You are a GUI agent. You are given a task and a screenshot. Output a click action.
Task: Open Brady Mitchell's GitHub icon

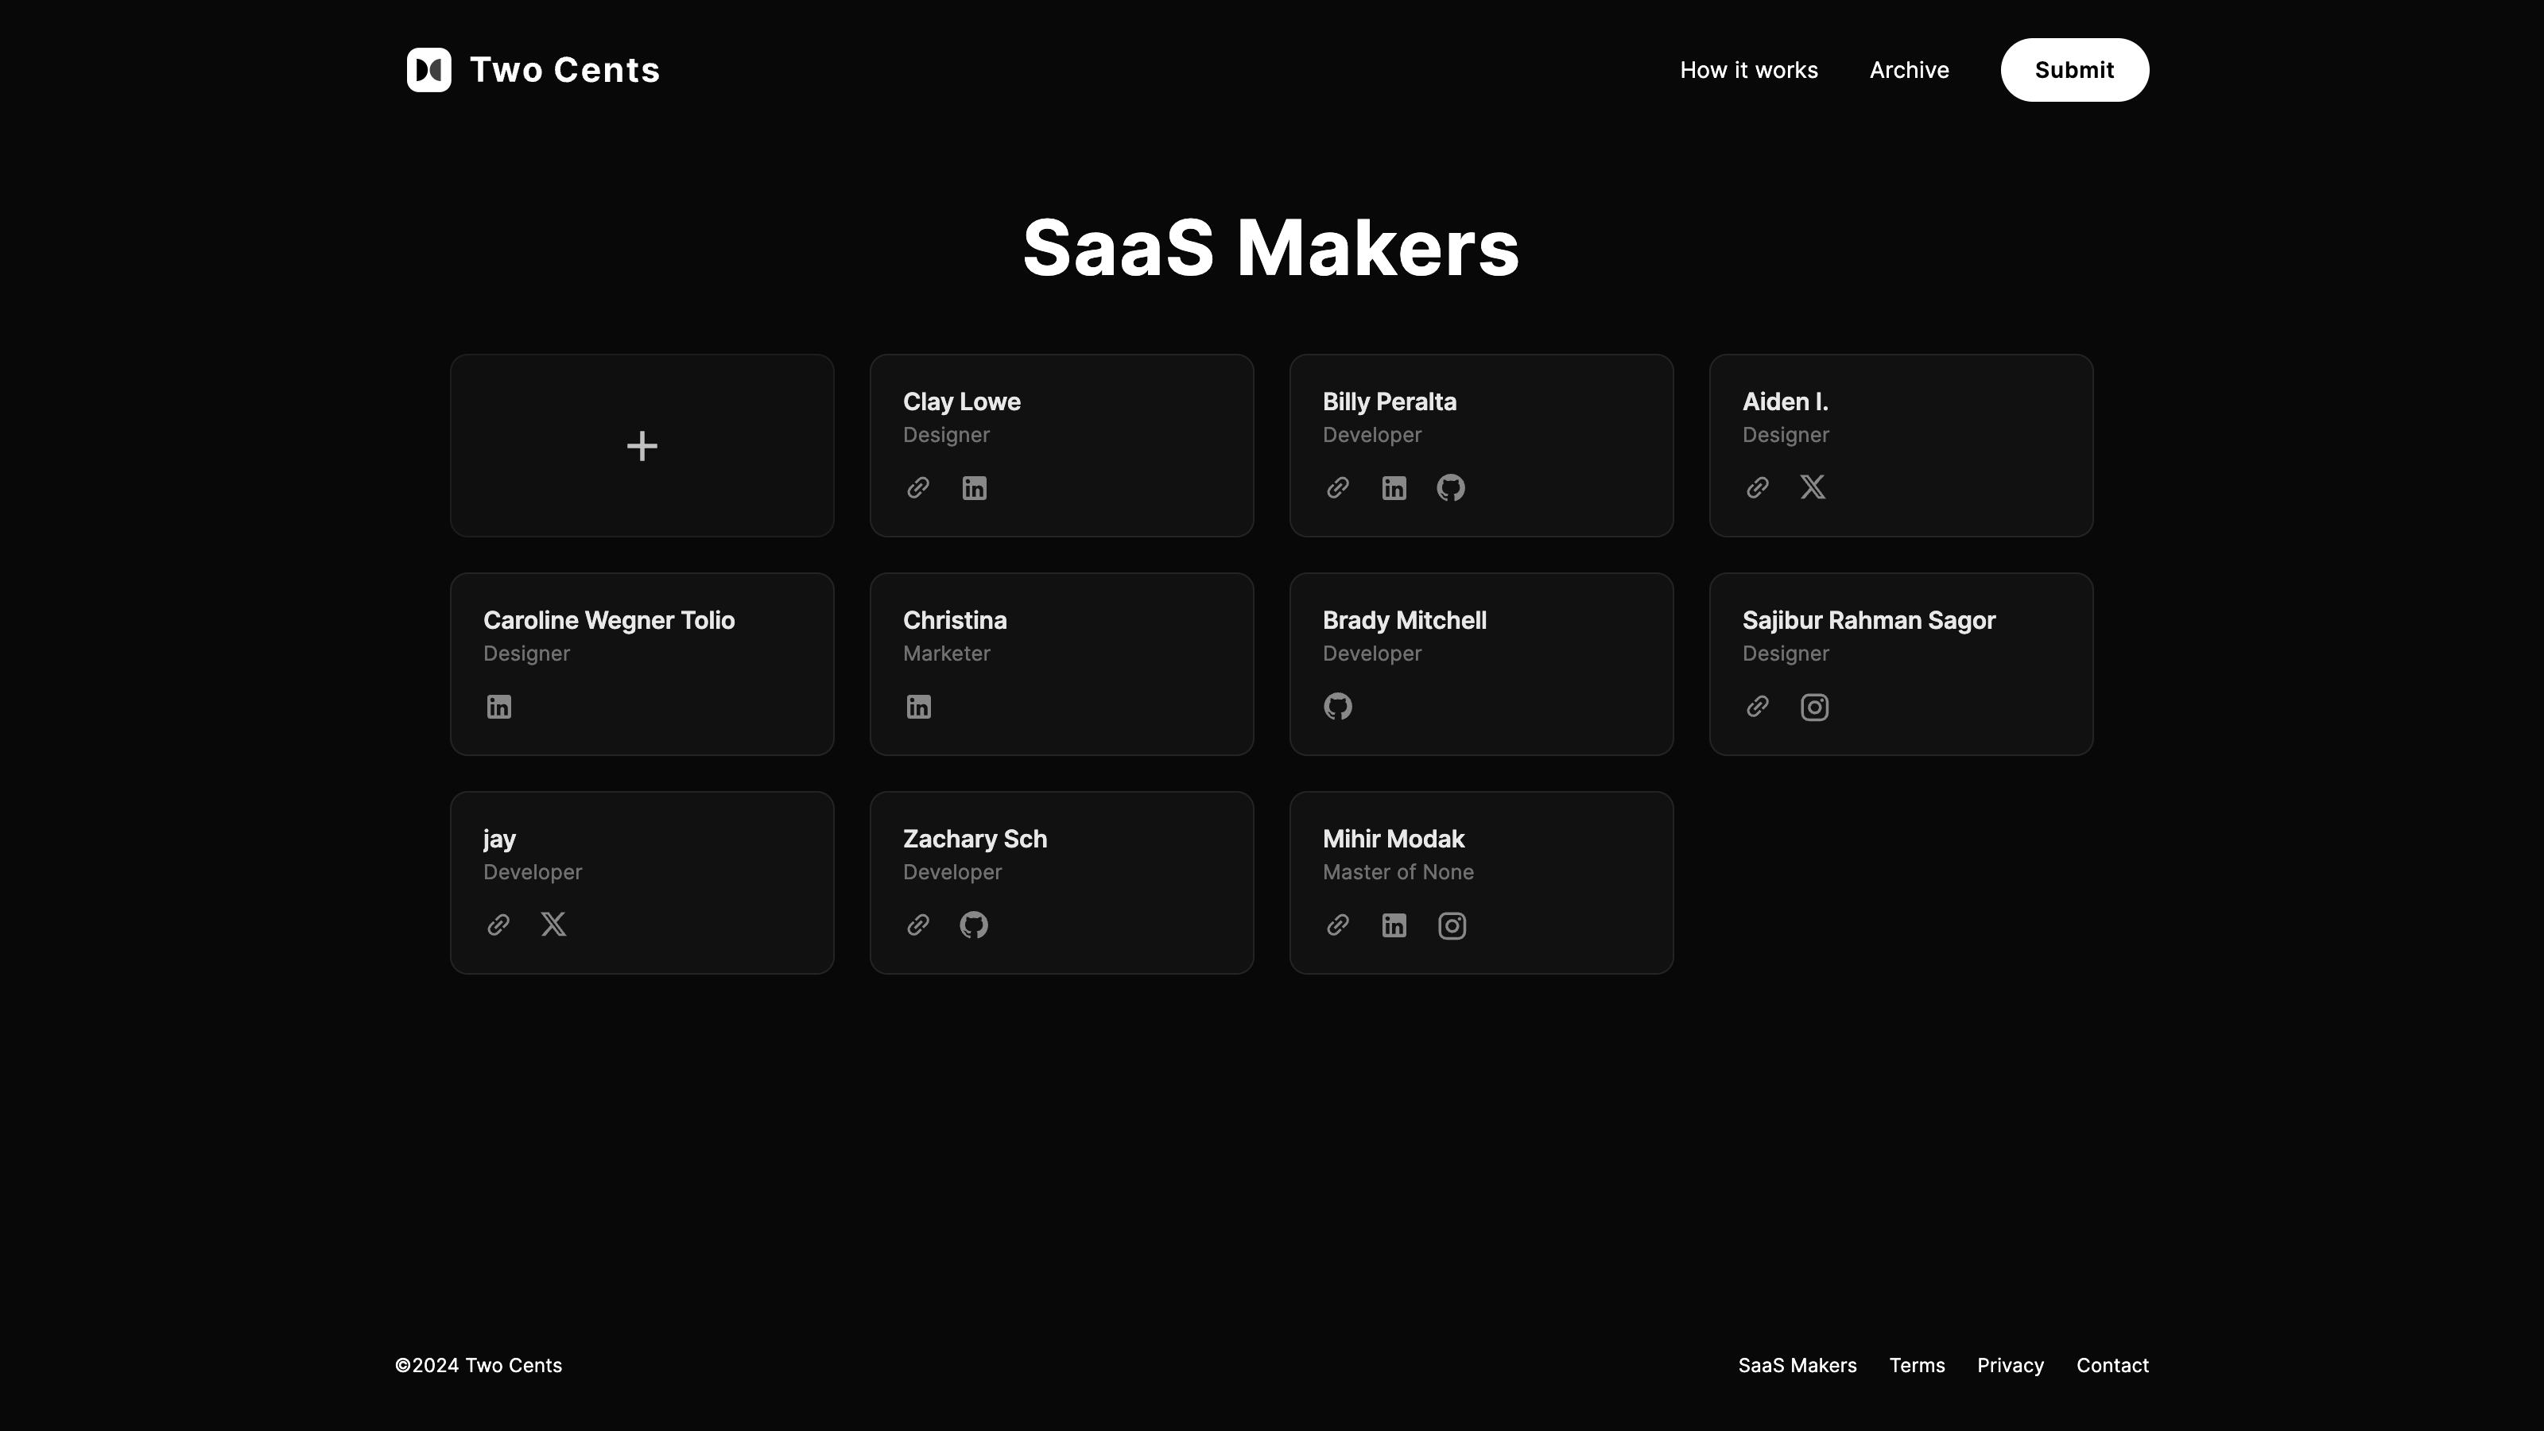[1337, 706]
